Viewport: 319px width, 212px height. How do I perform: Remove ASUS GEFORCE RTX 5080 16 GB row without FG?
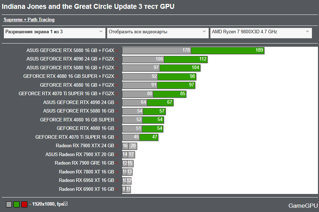click(x=117, y=111)
